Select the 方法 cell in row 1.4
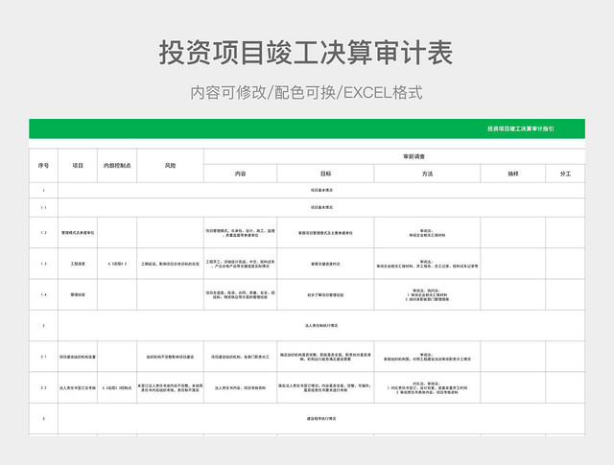Screen dimensions: 614x465 pyautogui.click(x=427, y=294)
